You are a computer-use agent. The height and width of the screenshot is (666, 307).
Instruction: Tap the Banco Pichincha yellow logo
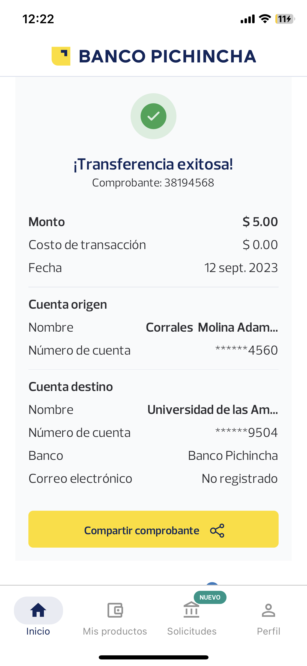point(61,56)
